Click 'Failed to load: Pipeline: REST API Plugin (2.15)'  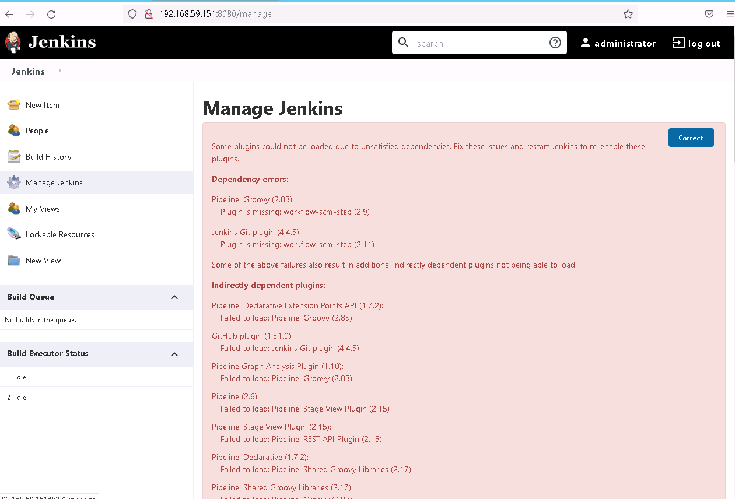coord(302,439)
